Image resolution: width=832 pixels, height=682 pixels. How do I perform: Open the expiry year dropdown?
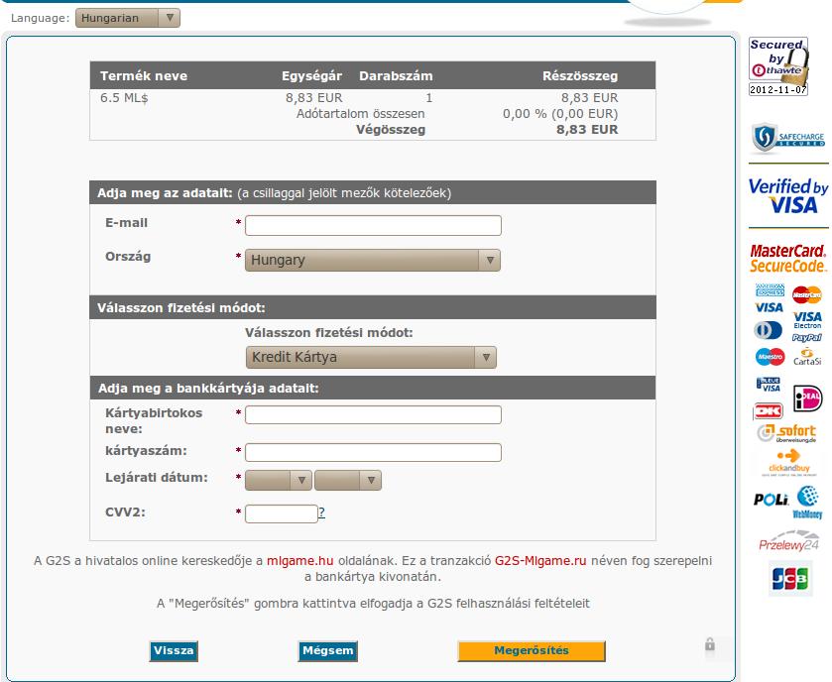(347, 480)
